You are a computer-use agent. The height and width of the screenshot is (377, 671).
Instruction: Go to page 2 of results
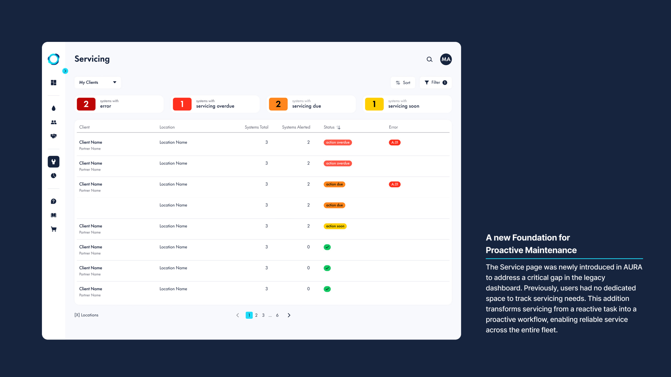[x=256, y=315]
